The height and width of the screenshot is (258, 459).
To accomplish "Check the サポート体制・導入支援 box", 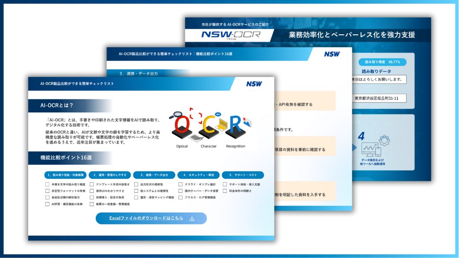I will (225, 184).
